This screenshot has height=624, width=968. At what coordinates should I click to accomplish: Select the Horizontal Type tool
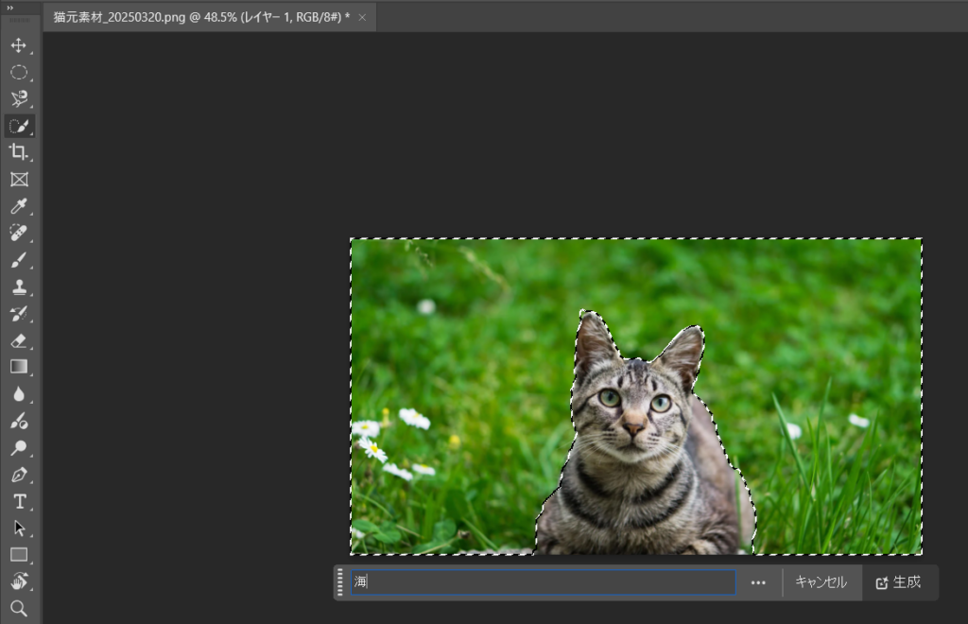(19, 501)
